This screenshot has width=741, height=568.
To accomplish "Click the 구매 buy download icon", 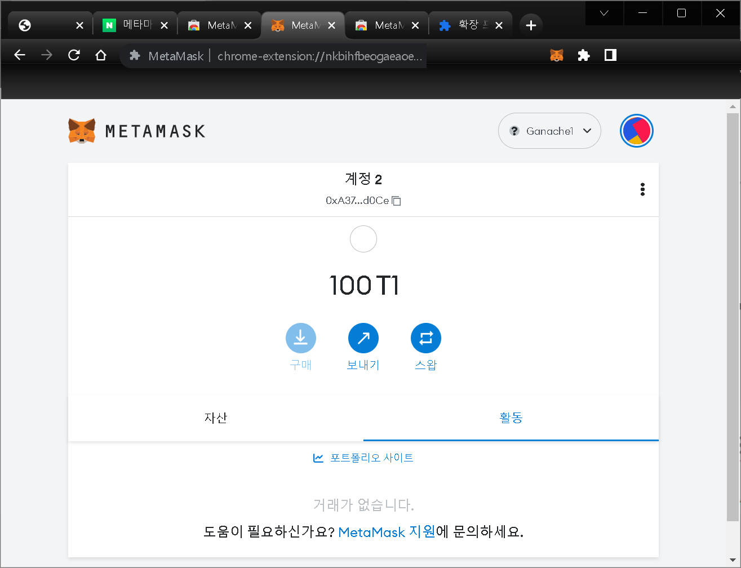I will pos(301,338).
